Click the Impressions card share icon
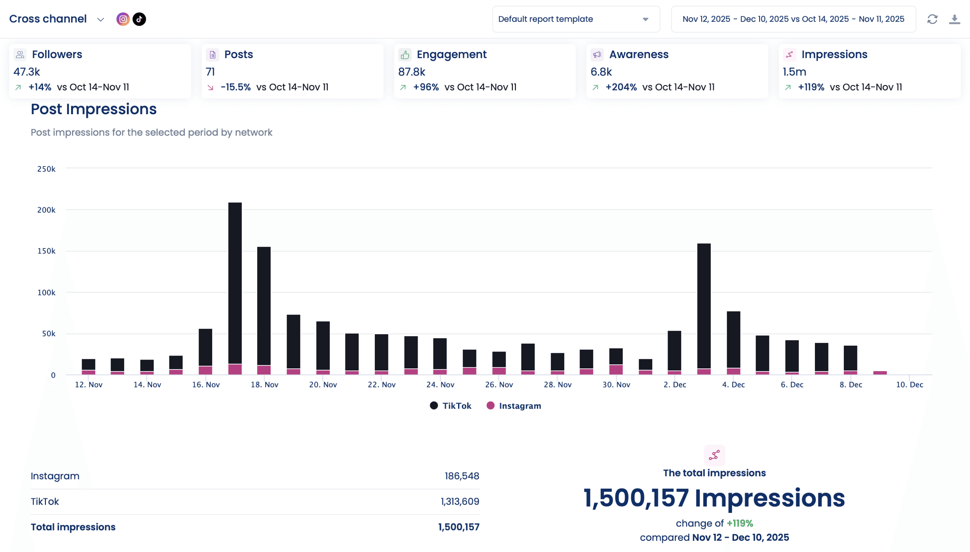Screen dimensions: 970x552 pos(789,55)
